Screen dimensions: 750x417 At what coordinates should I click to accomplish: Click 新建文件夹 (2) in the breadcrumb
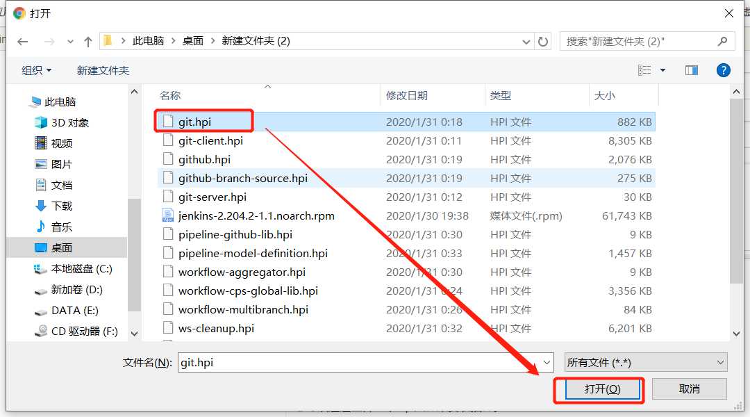tap(256, 41)
